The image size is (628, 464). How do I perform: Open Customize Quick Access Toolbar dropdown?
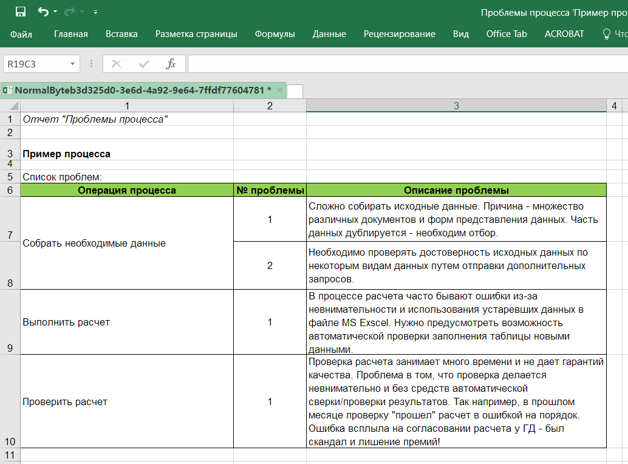(95, 12)
